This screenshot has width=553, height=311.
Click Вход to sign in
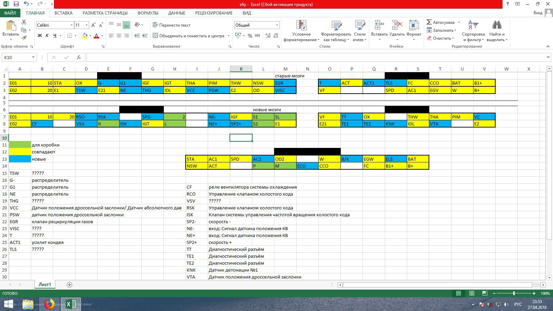click(x=538, y=13)
